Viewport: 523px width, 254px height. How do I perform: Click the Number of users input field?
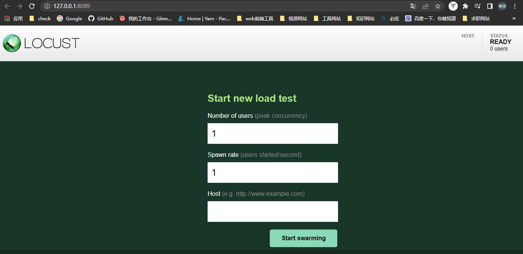pos(273,134)
